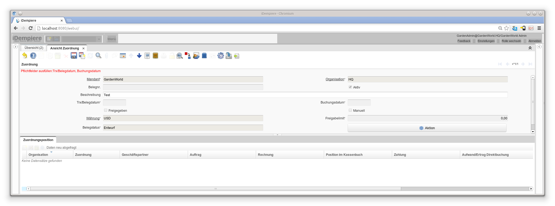Screen dimensions: 555x206
Task: Click Abmelden to log out
Action: [x=535, y=41]
